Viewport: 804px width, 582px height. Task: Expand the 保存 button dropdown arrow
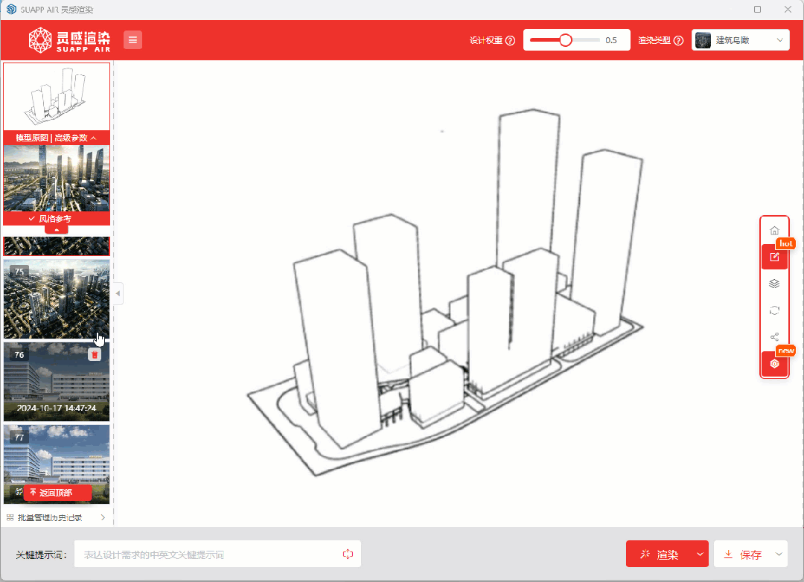point(778,554)
